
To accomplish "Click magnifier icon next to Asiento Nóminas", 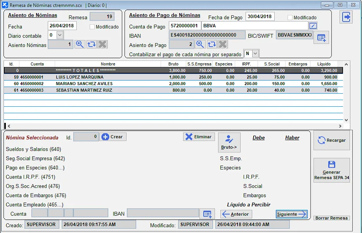I will coord(80,44).
